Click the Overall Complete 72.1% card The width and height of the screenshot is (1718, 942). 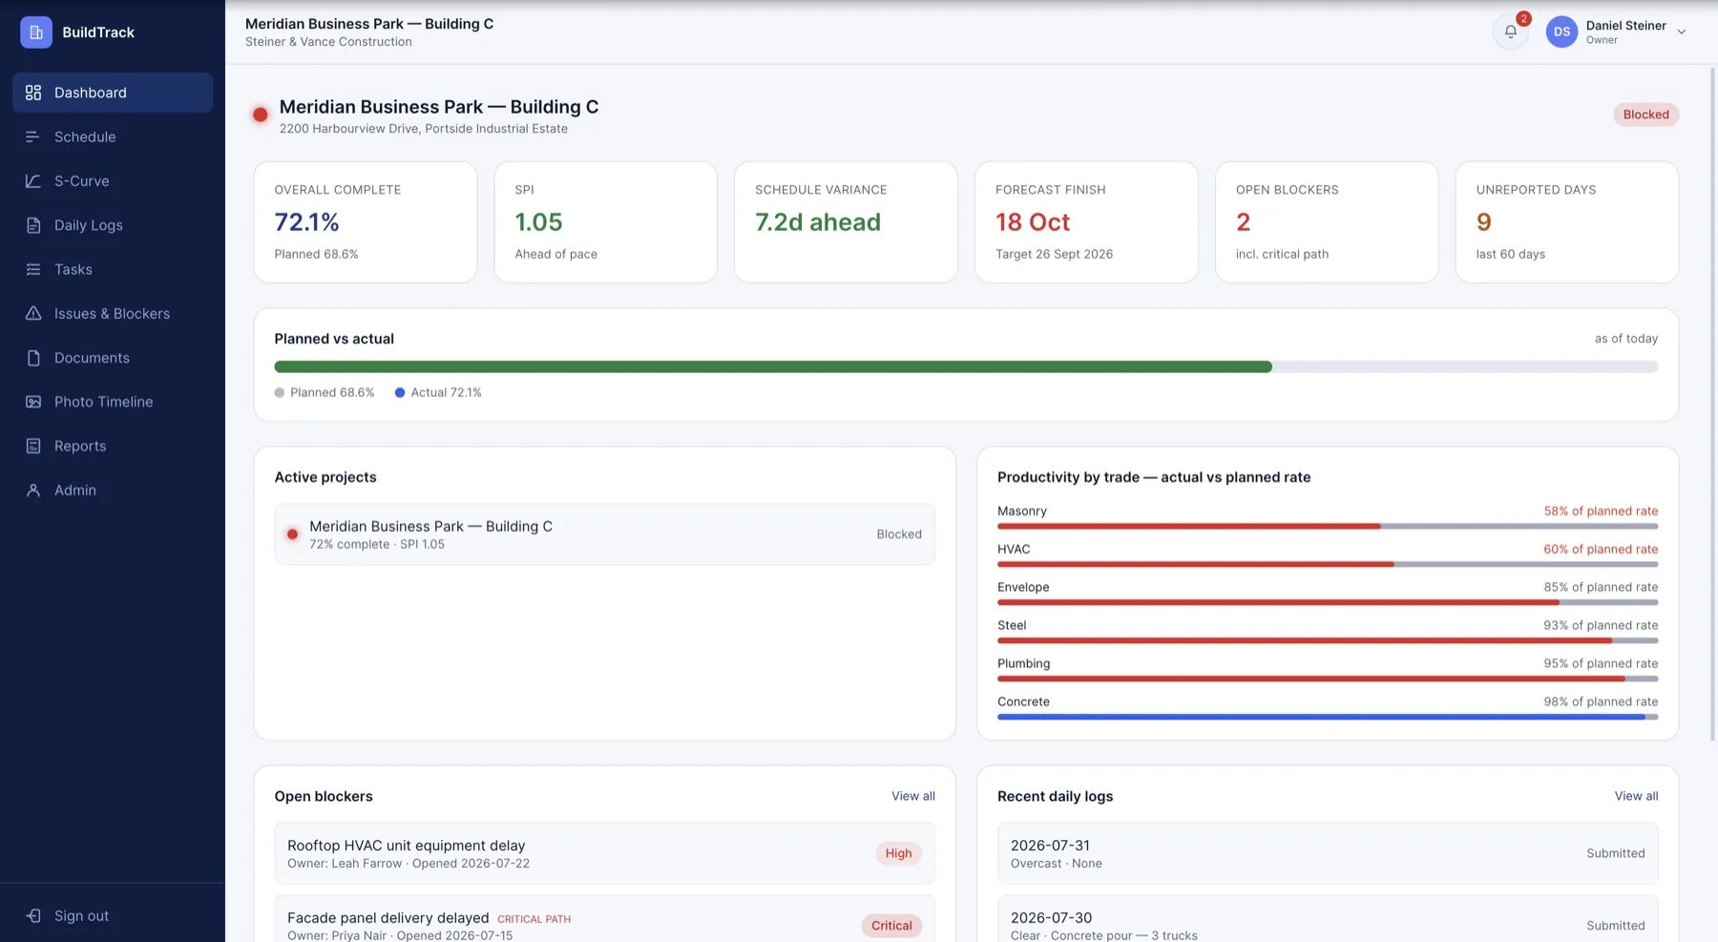click(x=366, y=222)
